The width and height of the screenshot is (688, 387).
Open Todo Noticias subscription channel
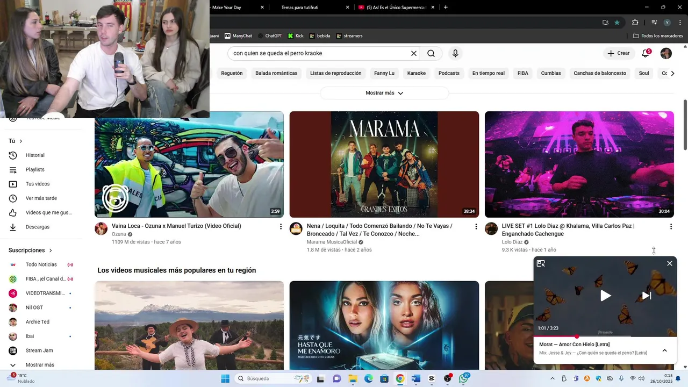pyautogui.click(x=40, y=264)
